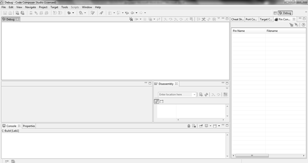
Task: Open the Run dropdown arrow in Debug view
Action: tap(140, 19)
